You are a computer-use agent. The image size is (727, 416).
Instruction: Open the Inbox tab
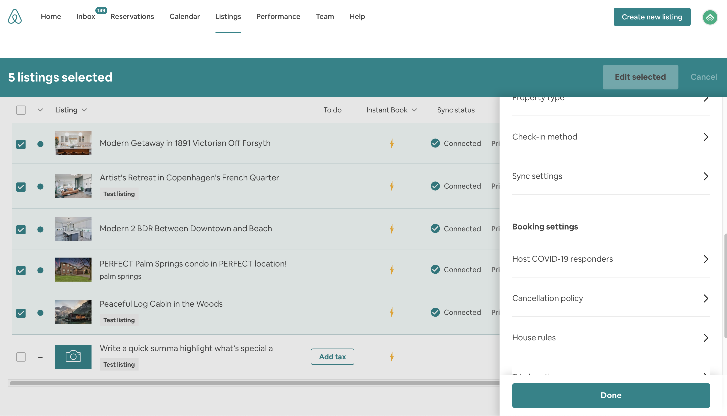[x=86, y=17]
